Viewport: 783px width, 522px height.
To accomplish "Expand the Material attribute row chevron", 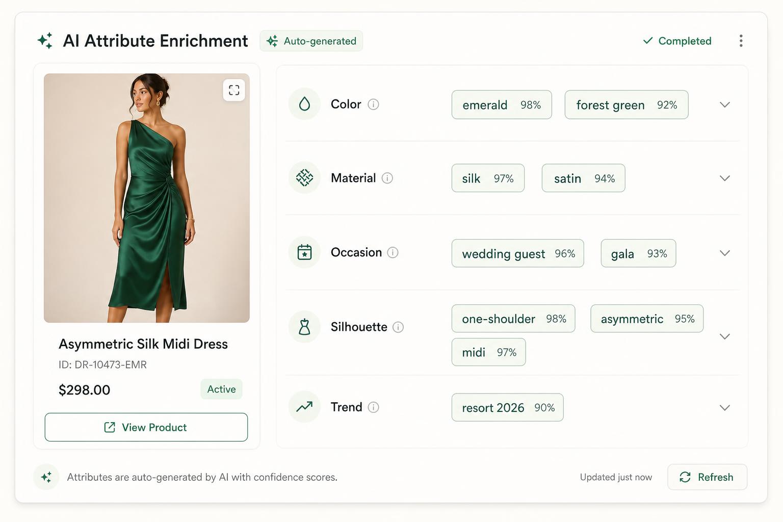I will [724, 178].
